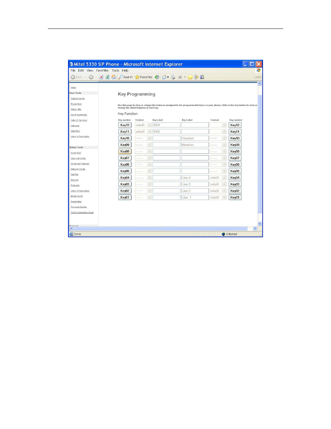This screenshot has height=429, width=331.
Task: Open the Call Logs link
Action: (75, 126)
